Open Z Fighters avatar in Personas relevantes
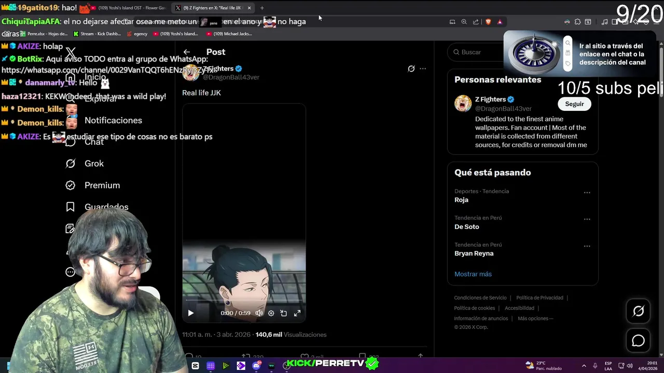 [x=463, y=103]
